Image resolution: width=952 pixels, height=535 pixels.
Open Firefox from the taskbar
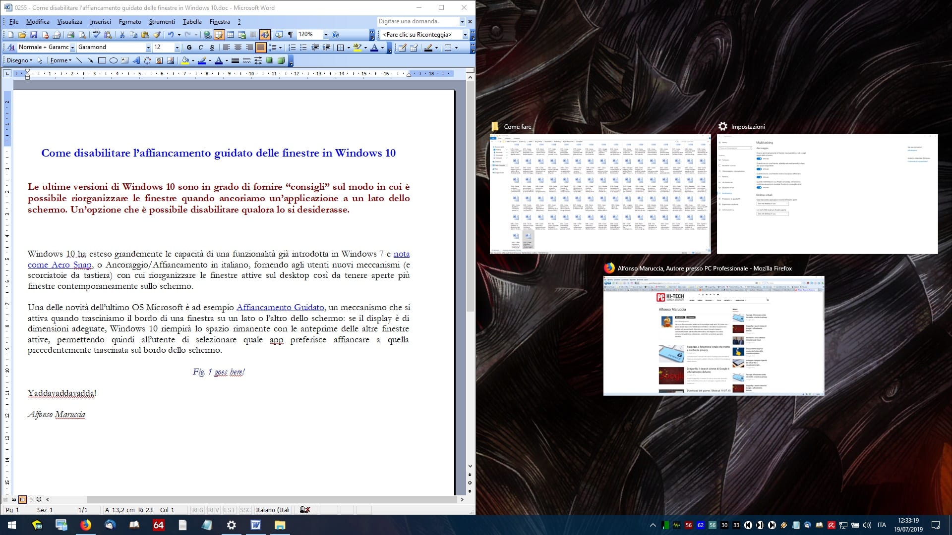coord(86,525)
